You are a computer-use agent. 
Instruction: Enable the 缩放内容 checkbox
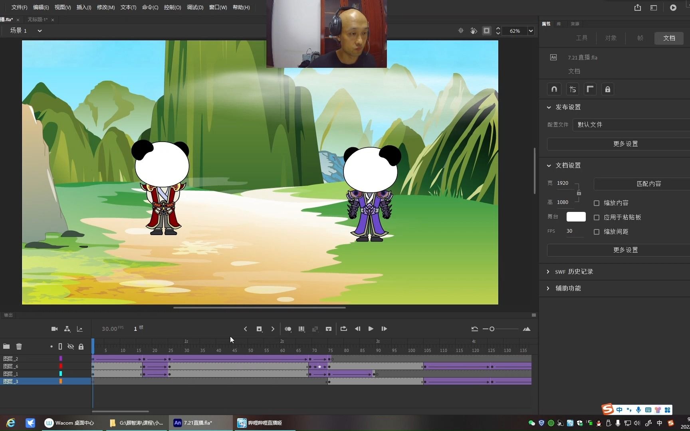[597, 203]
